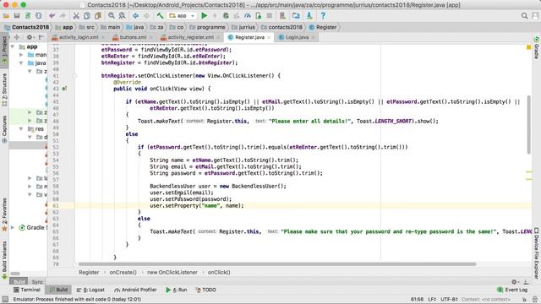Click the Debug app bug icon
This screenshot has height=304, width=541.
point(226,16)
